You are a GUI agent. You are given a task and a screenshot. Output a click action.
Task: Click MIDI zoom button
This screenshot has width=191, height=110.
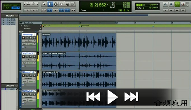point(33,4)
